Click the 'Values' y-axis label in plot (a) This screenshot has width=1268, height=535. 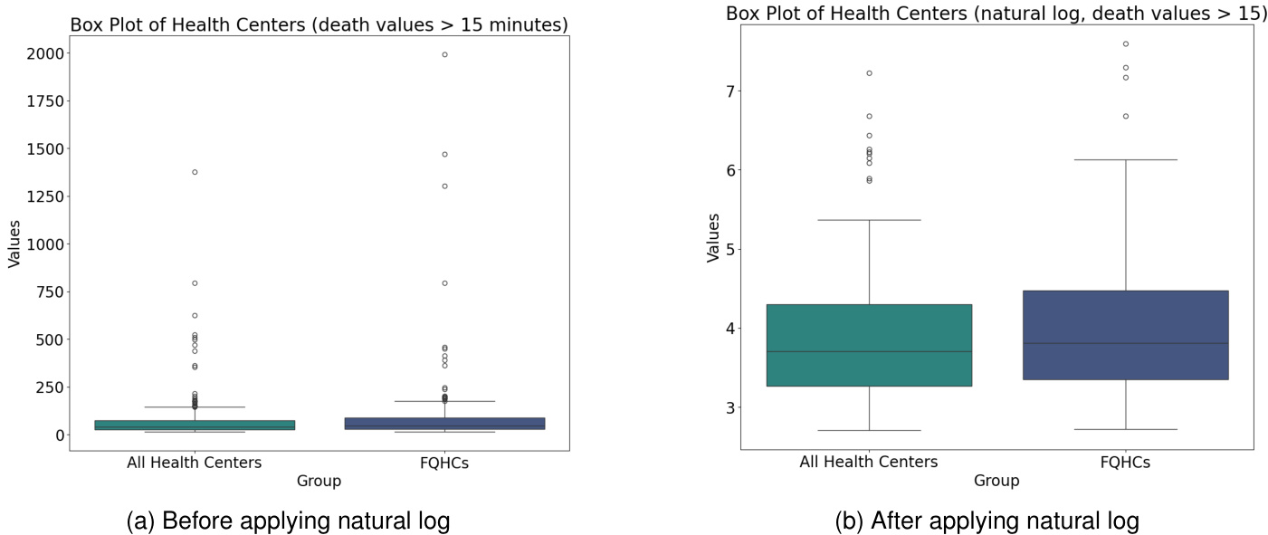pos(14,244)
